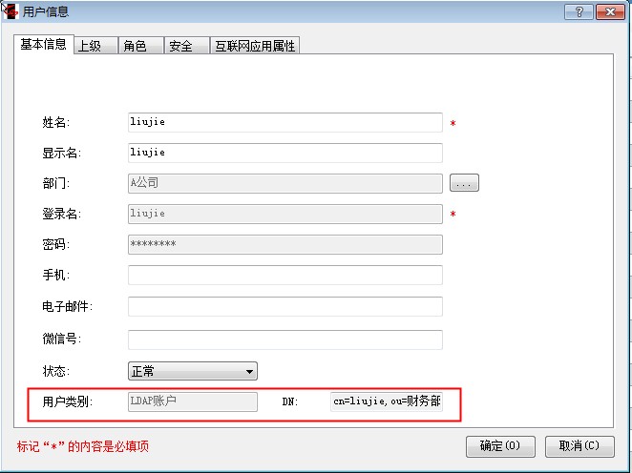
Task: Click the question mark help button
Action: 578,11
